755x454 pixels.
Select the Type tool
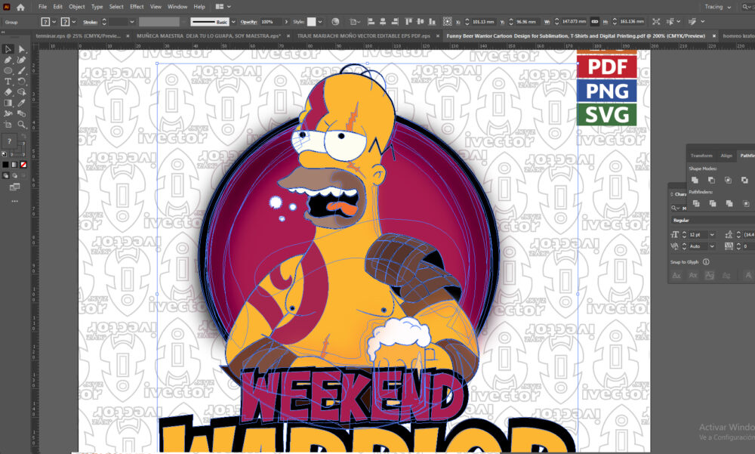click(8, 82)
